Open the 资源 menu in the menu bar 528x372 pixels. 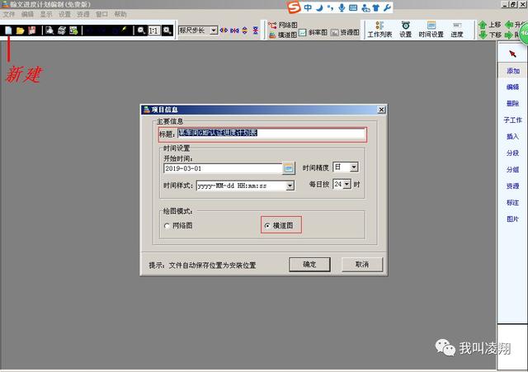(x=83, y=15)
